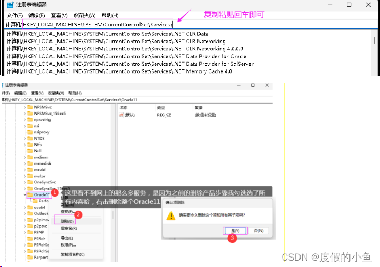Collapse the Oracle11 tree node
Screen dimensions: 380x267
[25, 194]
